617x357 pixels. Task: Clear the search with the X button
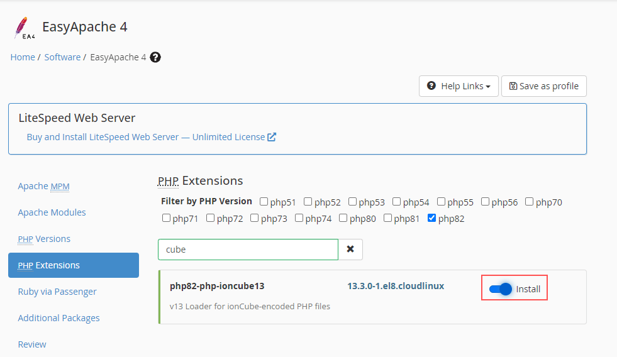click(350, 250)
